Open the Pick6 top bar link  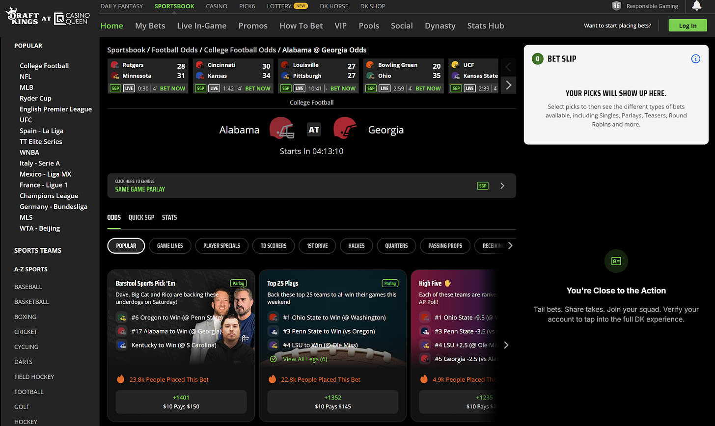247,6
